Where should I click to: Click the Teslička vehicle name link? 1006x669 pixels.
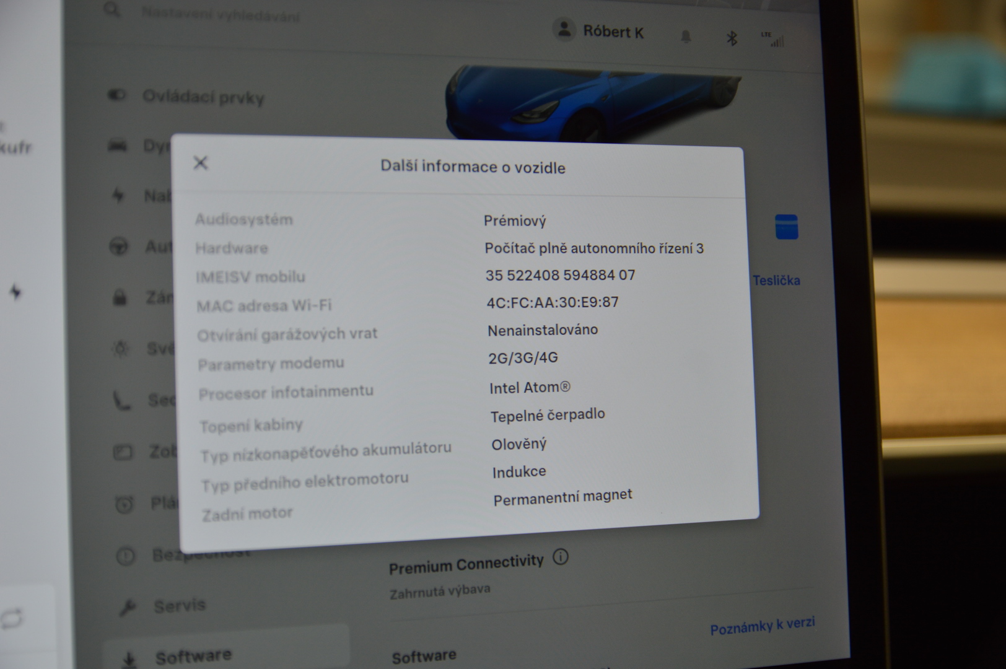(x=776, y=281)
